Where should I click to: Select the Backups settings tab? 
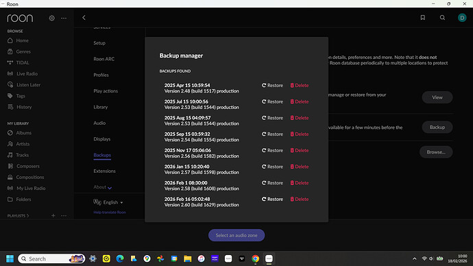point(102,155)
